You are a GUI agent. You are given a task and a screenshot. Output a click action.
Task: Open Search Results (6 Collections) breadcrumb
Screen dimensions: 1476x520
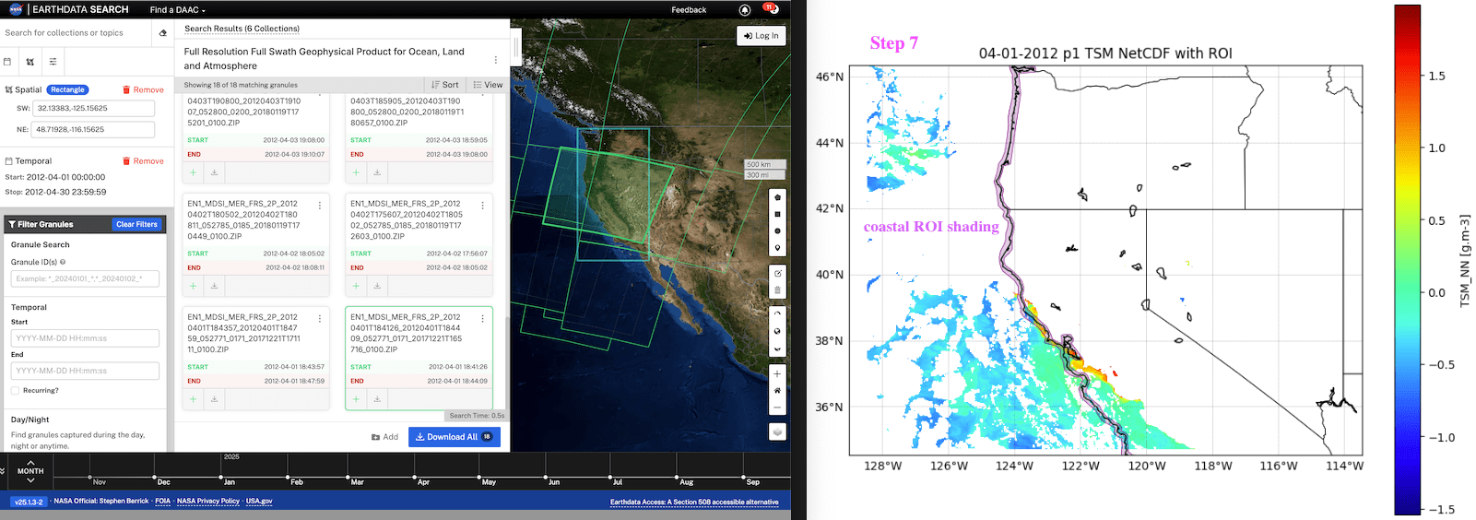242,29
